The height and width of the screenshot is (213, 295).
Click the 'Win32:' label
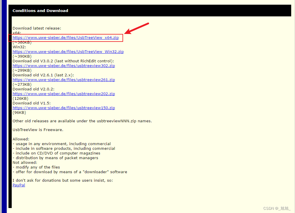coord(19,47)
